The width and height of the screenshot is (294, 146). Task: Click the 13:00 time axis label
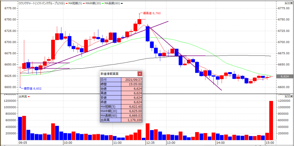(171, 143)
